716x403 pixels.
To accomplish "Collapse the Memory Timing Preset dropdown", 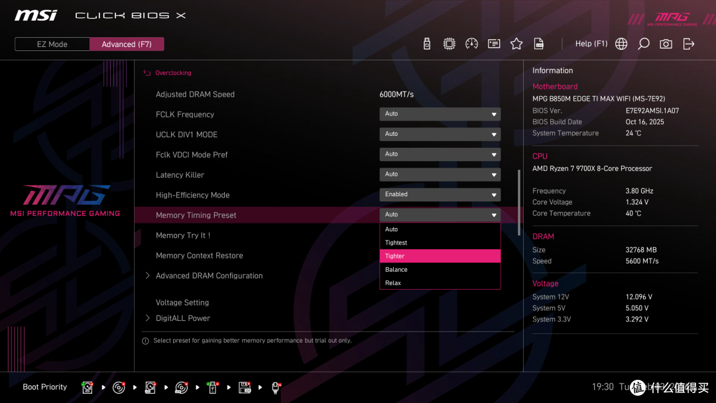I will pos(440,215).
